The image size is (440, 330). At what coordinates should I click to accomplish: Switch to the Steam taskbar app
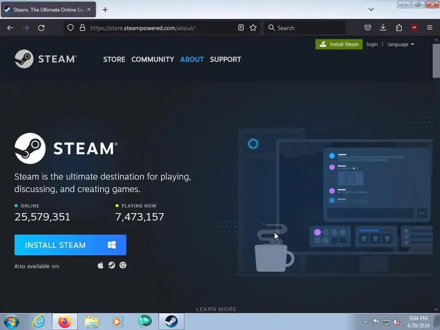tap(171, 321)
